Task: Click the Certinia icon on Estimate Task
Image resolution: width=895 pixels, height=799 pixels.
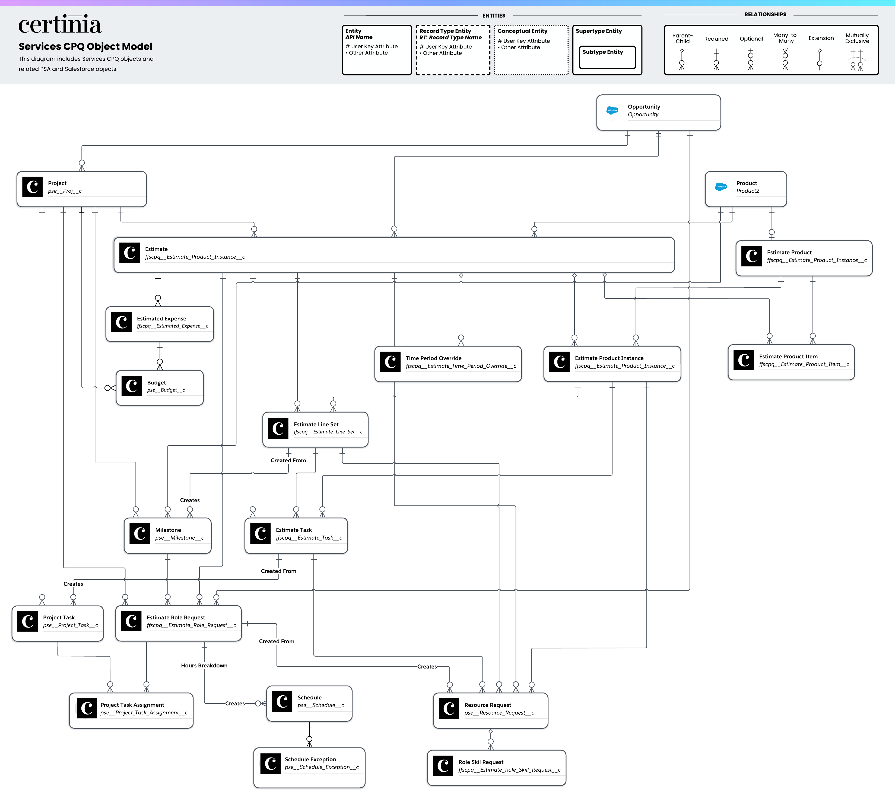Action: (x=261, y=534)
